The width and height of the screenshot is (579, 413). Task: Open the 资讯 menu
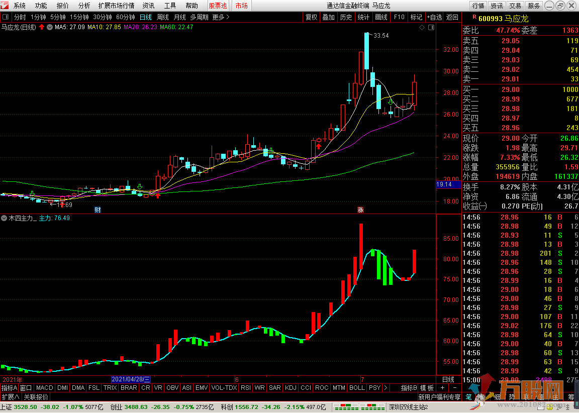coord(148,6)
